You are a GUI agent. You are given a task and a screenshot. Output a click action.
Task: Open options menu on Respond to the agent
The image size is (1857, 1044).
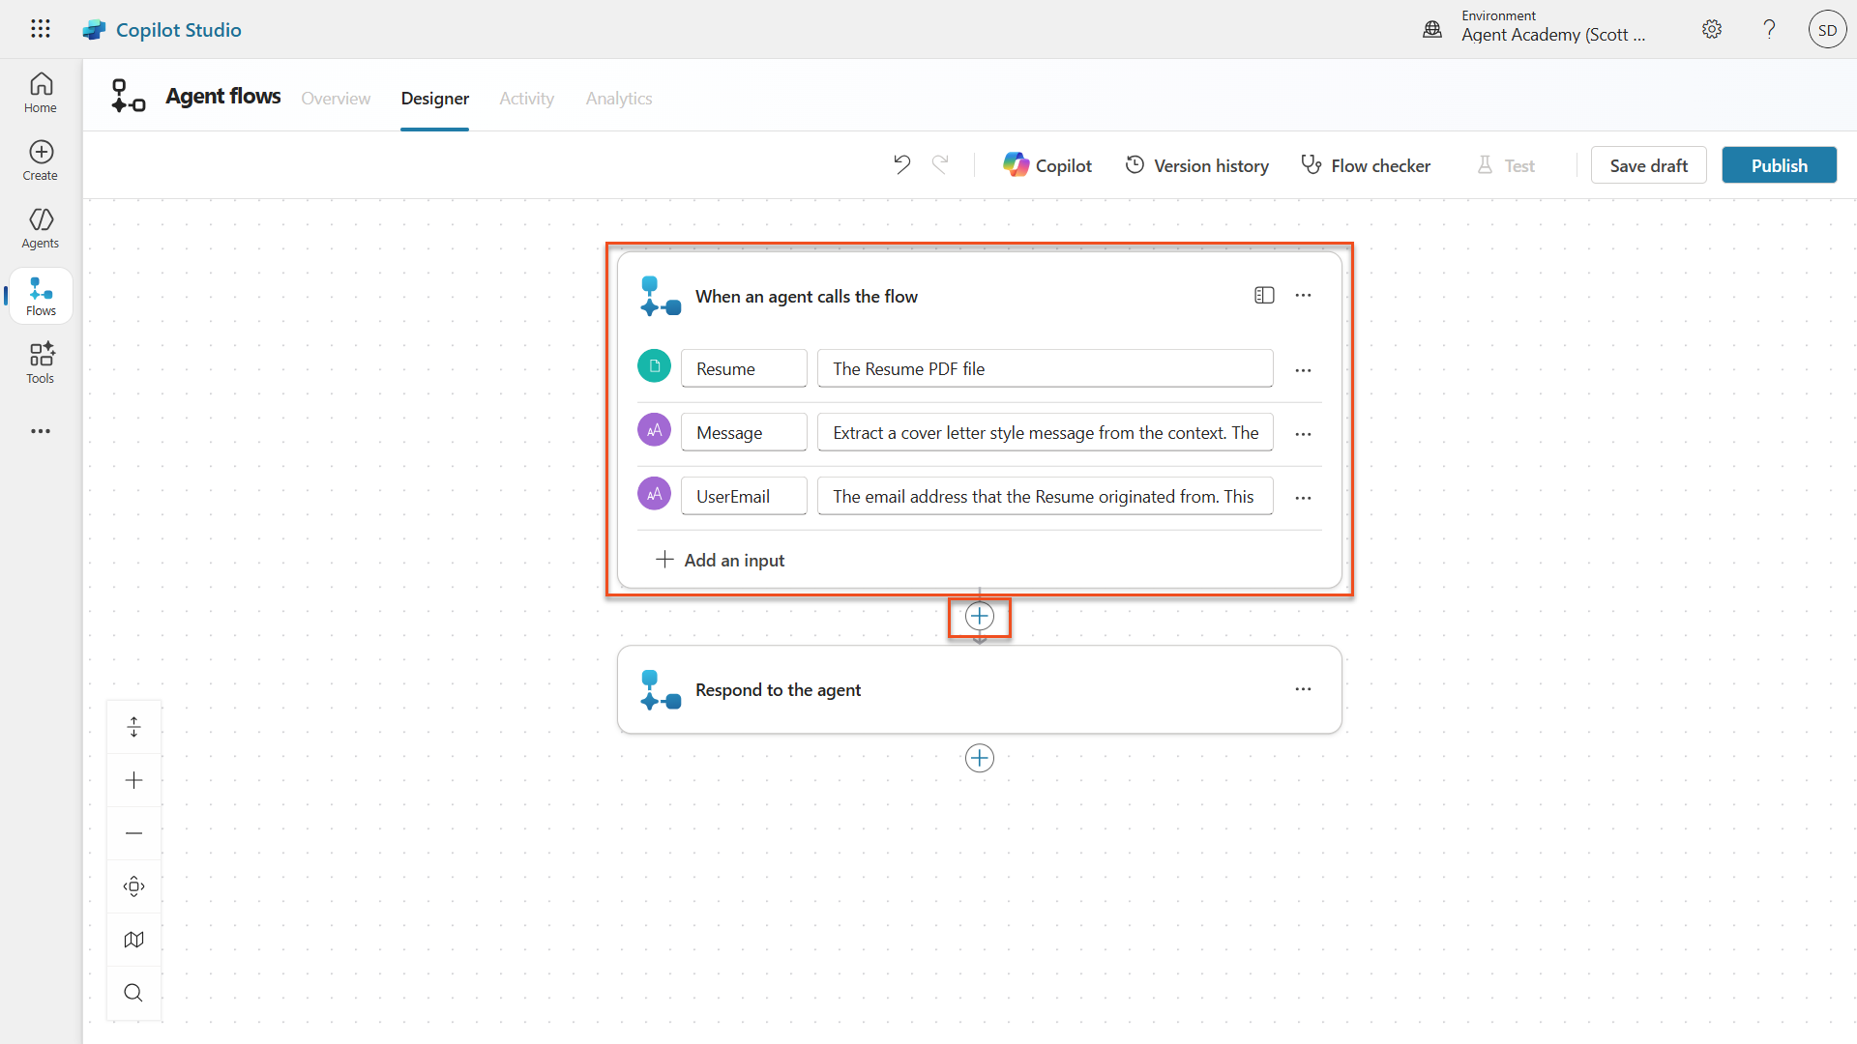point(1303,688)
